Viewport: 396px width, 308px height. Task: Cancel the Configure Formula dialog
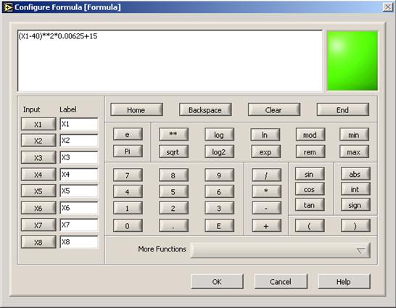[x=281, y=281]
